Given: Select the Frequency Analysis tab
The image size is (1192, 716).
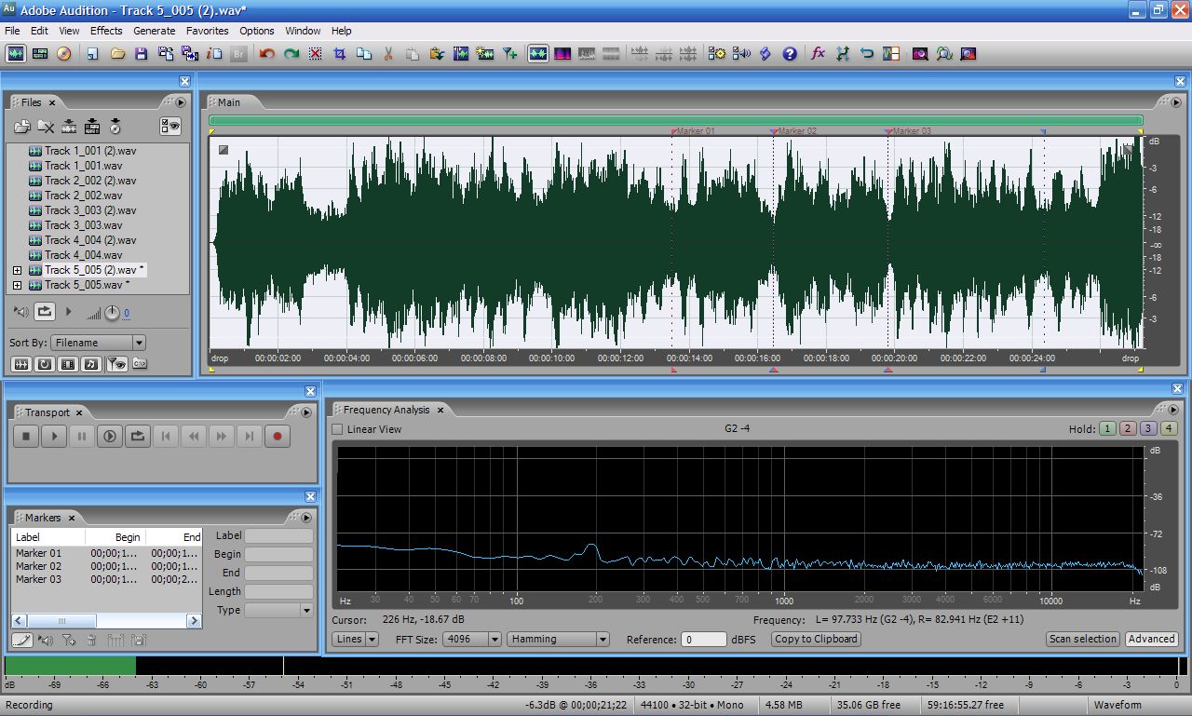Looking at the screenshot, I should (x=386, y=410).
